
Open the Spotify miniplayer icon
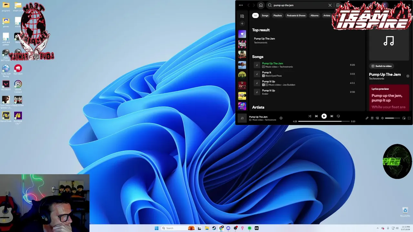point(404,118)
